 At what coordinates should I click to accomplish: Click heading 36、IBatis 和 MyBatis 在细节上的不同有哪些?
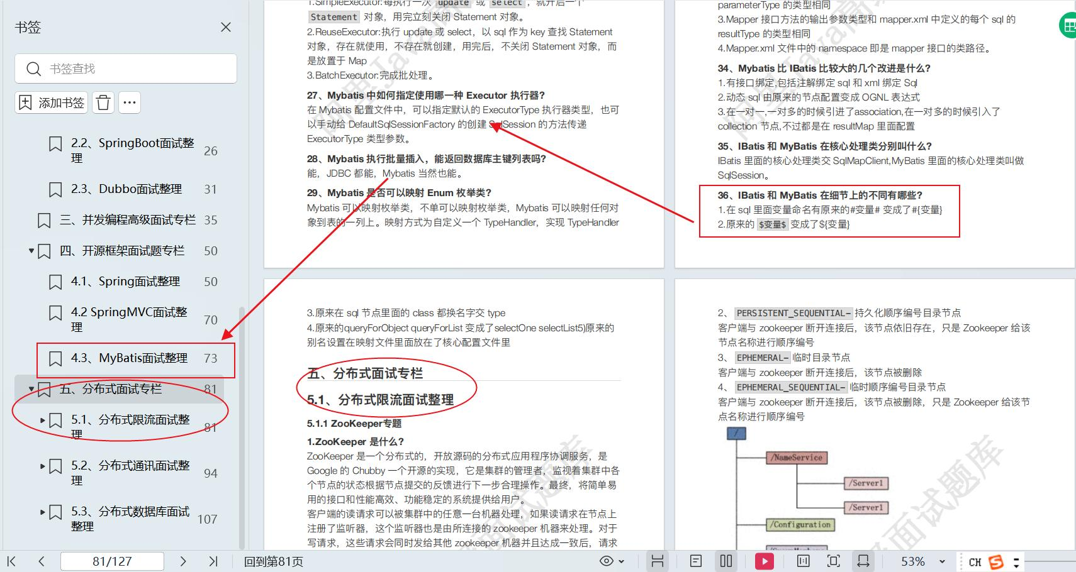tap(820, 195)
